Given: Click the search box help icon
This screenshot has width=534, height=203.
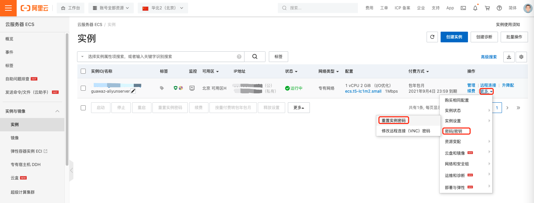Looking at the screenshot, I should click(x=239, y=57).
